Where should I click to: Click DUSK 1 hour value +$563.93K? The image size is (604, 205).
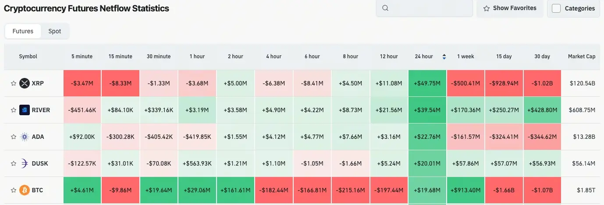(x=197, y=163)
